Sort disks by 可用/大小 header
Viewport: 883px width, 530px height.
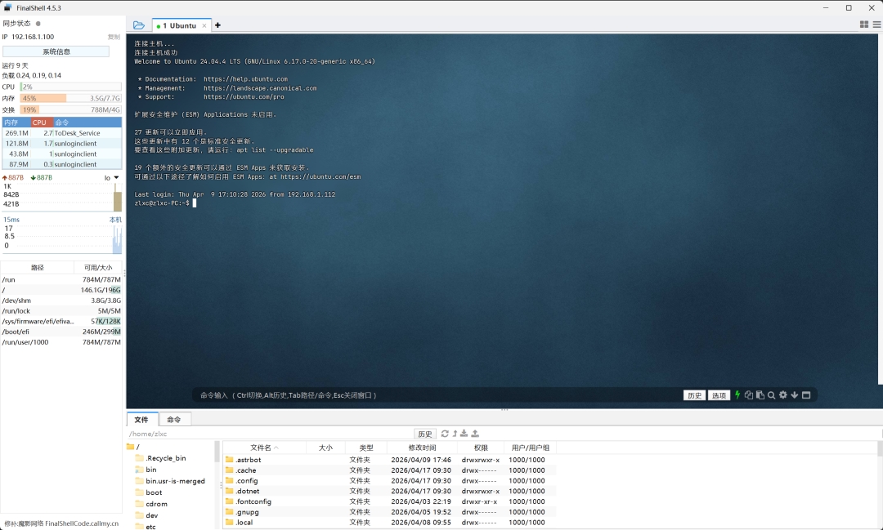pyautogui.click(x=98, y=268)
